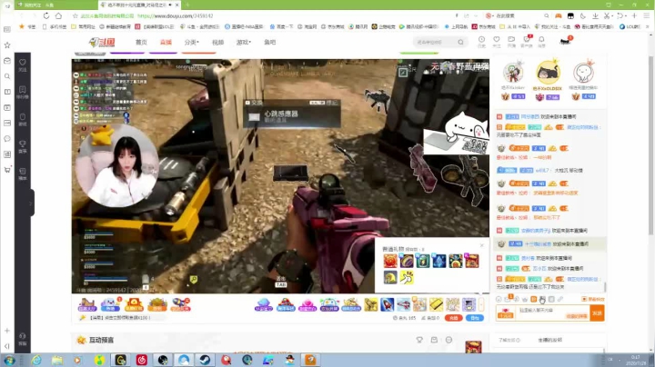Viewport: 655px width, 367px height.
Task: Click the douyu.com URL in address bar
Action: (176, 15)
